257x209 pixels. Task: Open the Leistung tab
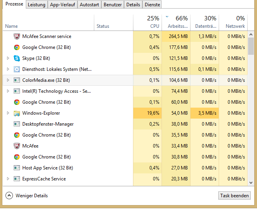[x=36, y=5]
